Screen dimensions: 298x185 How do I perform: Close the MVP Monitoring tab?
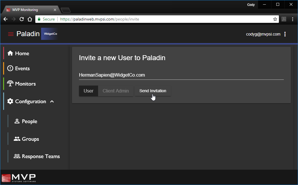click(55, 10)
